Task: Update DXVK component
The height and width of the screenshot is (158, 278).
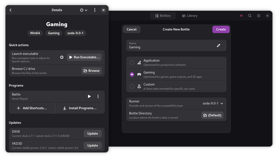Action: tap(93, 133)
